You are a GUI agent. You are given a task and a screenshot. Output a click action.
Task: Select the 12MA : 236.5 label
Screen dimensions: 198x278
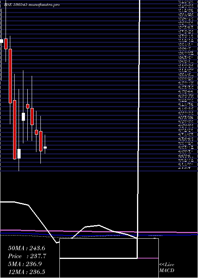coord(27,272)
